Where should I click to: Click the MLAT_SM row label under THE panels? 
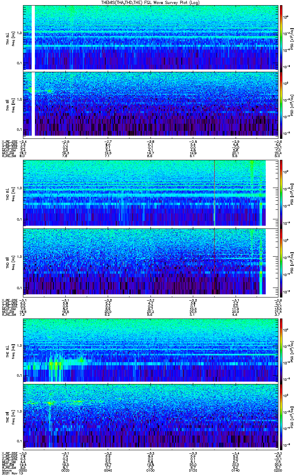click(x=8, y=461)
